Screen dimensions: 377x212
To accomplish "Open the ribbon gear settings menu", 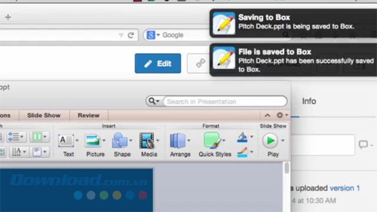I will click(x=282, y=115).
